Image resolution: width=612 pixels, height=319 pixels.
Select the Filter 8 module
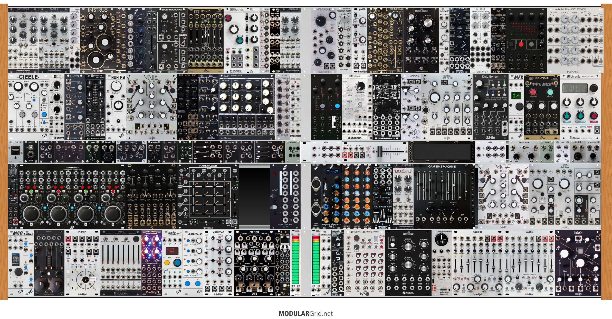(54, 40)
